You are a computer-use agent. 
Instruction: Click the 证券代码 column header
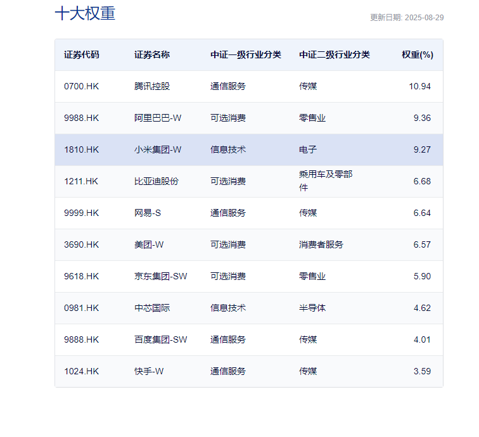[x=82, y=55]
